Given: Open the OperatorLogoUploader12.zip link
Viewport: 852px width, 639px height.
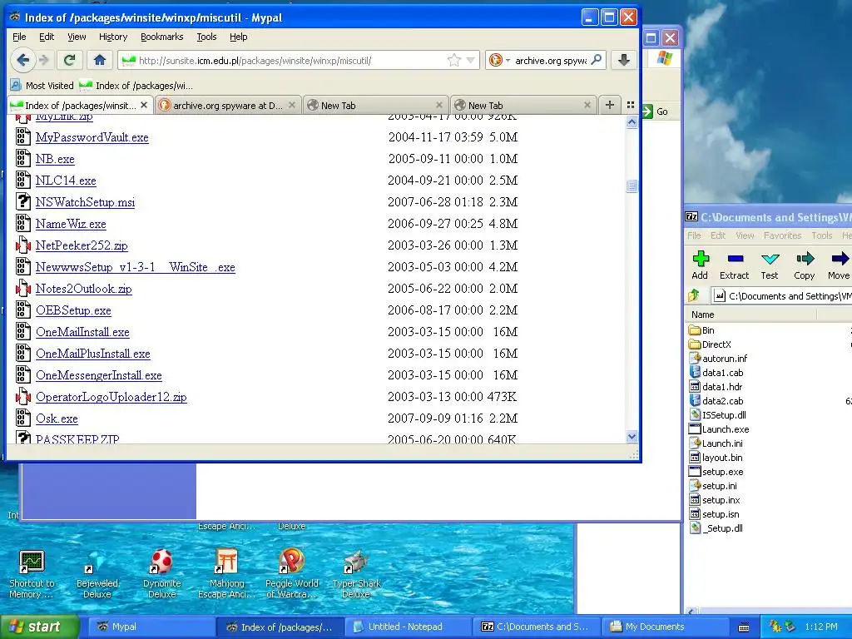Looking at the screenshot, I should tap(111, 397).
